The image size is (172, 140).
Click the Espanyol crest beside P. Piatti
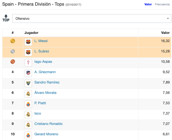point(28,104)
